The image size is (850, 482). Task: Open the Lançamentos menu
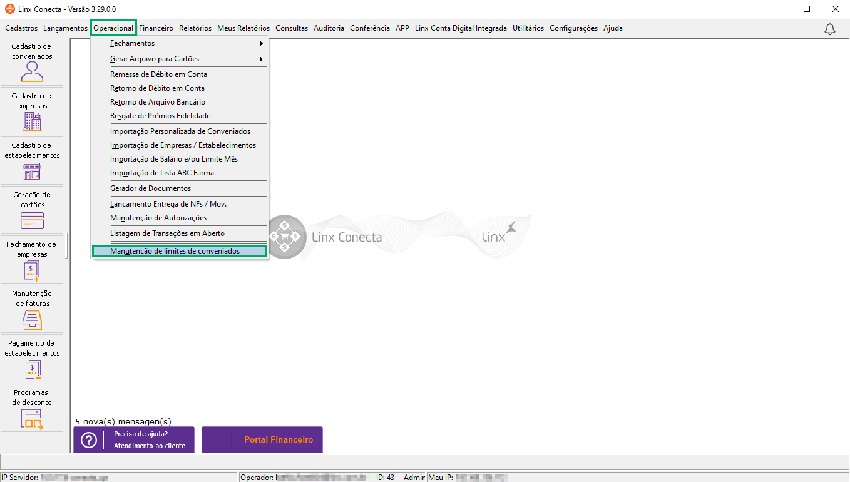(65, 28)
